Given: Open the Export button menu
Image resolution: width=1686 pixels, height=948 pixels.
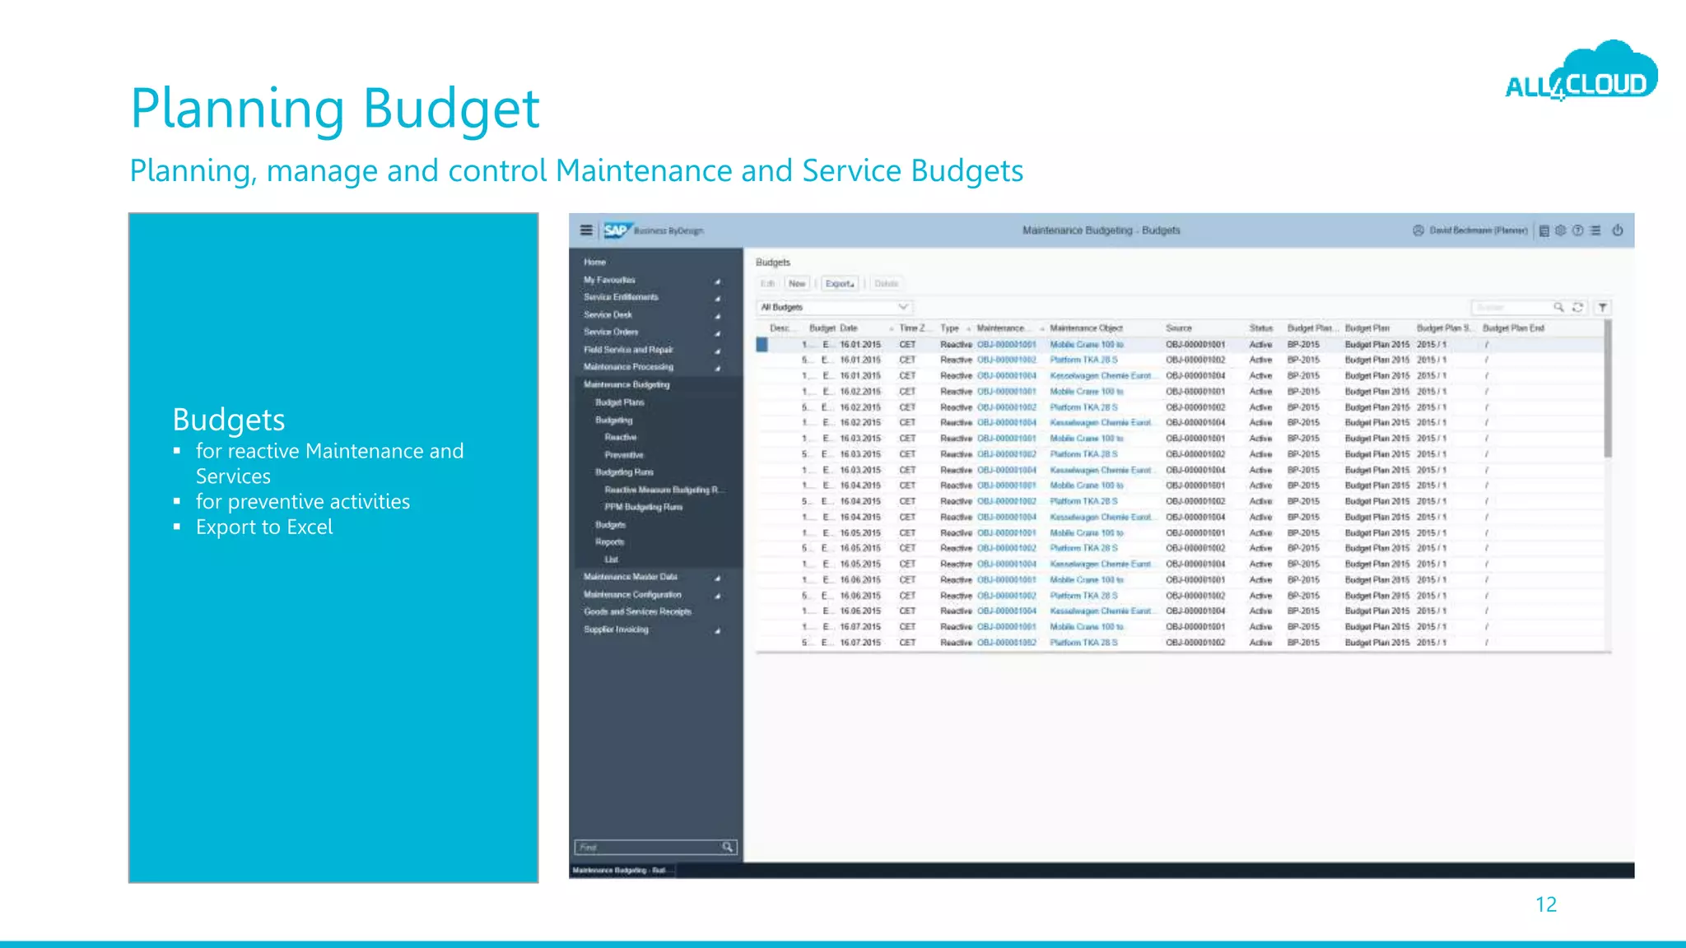Looking at the screenshot, I should point(840,284).
